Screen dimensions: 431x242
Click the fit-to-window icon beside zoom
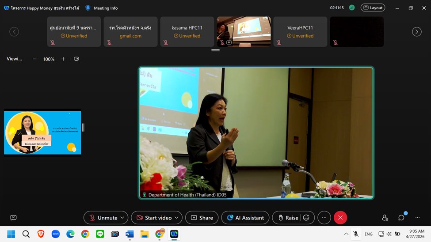tap(76, 59)
